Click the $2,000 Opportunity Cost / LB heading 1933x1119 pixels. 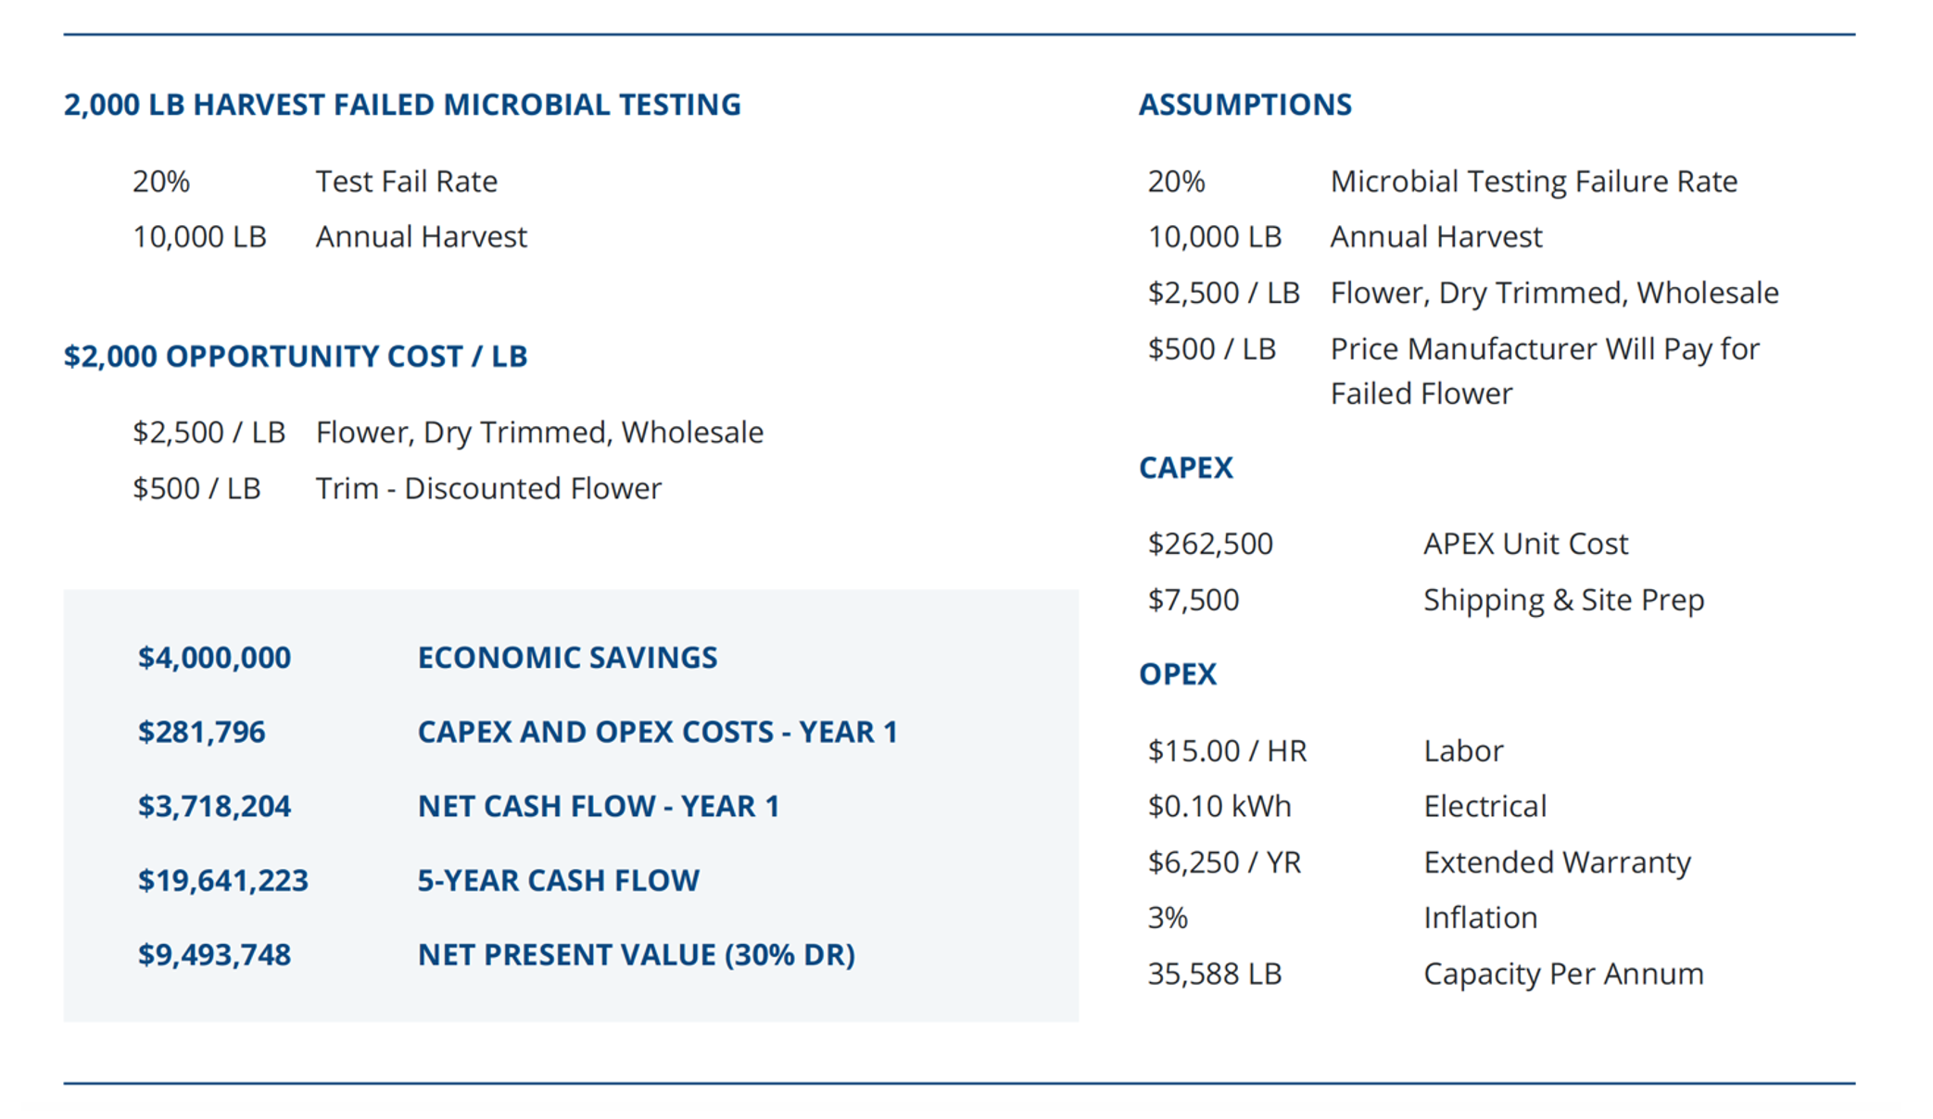click(x=296, y=356)
